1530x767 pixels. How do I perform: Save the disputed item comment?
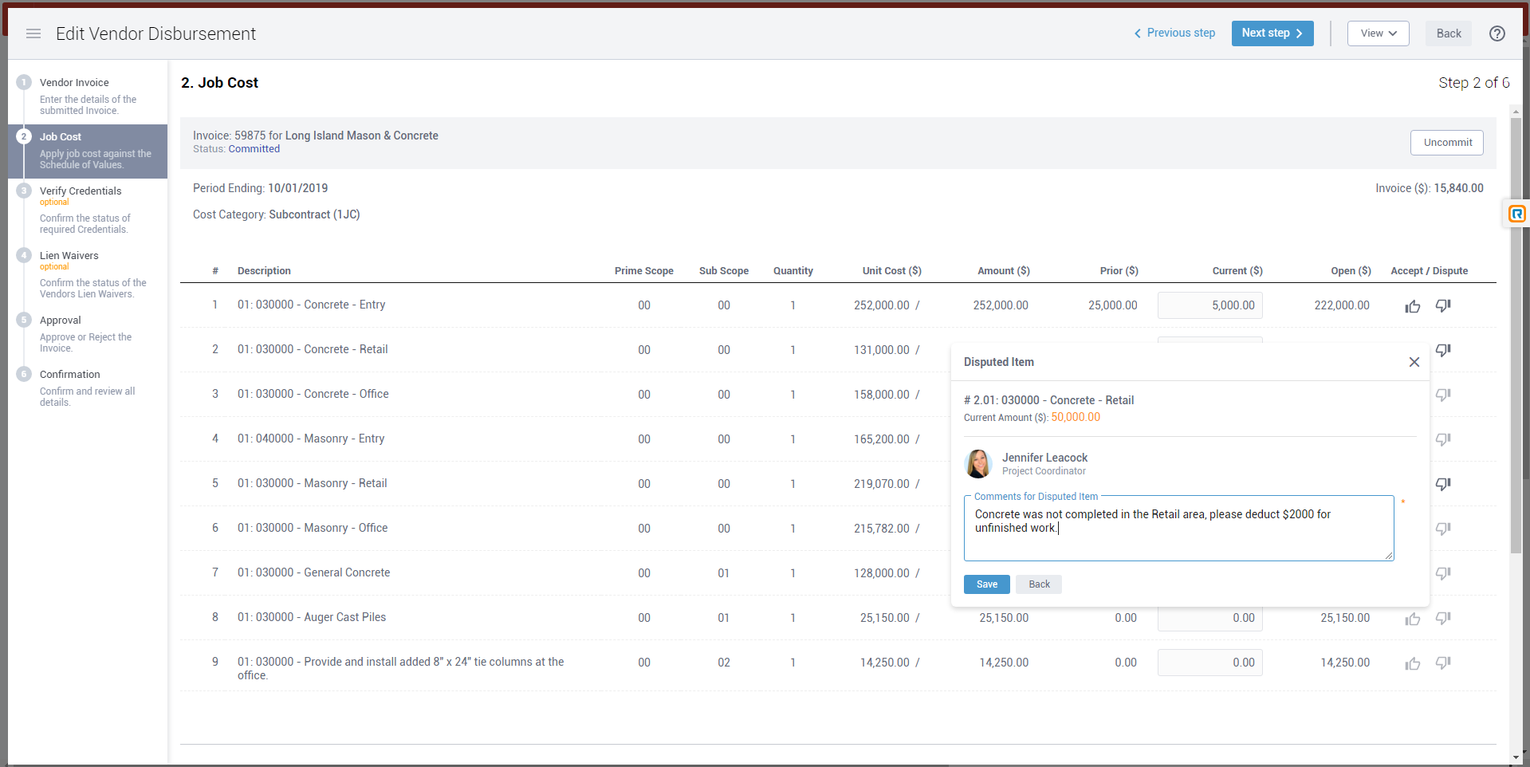pyautogui.click(x=986, y=584)
